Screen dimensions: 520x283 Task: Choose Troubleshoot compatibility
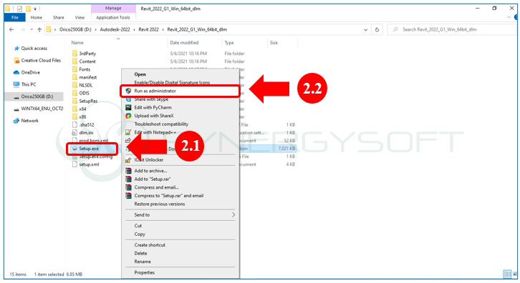(x=161, y=124)
